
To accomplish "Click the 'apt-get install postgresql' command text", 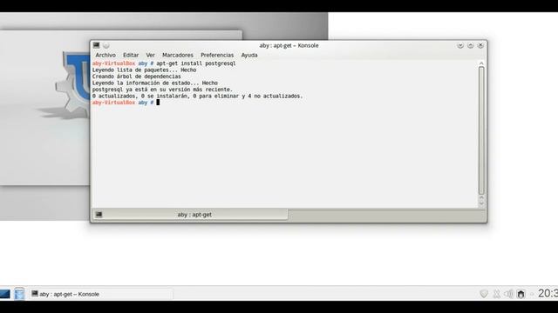I will click(196, 63).
